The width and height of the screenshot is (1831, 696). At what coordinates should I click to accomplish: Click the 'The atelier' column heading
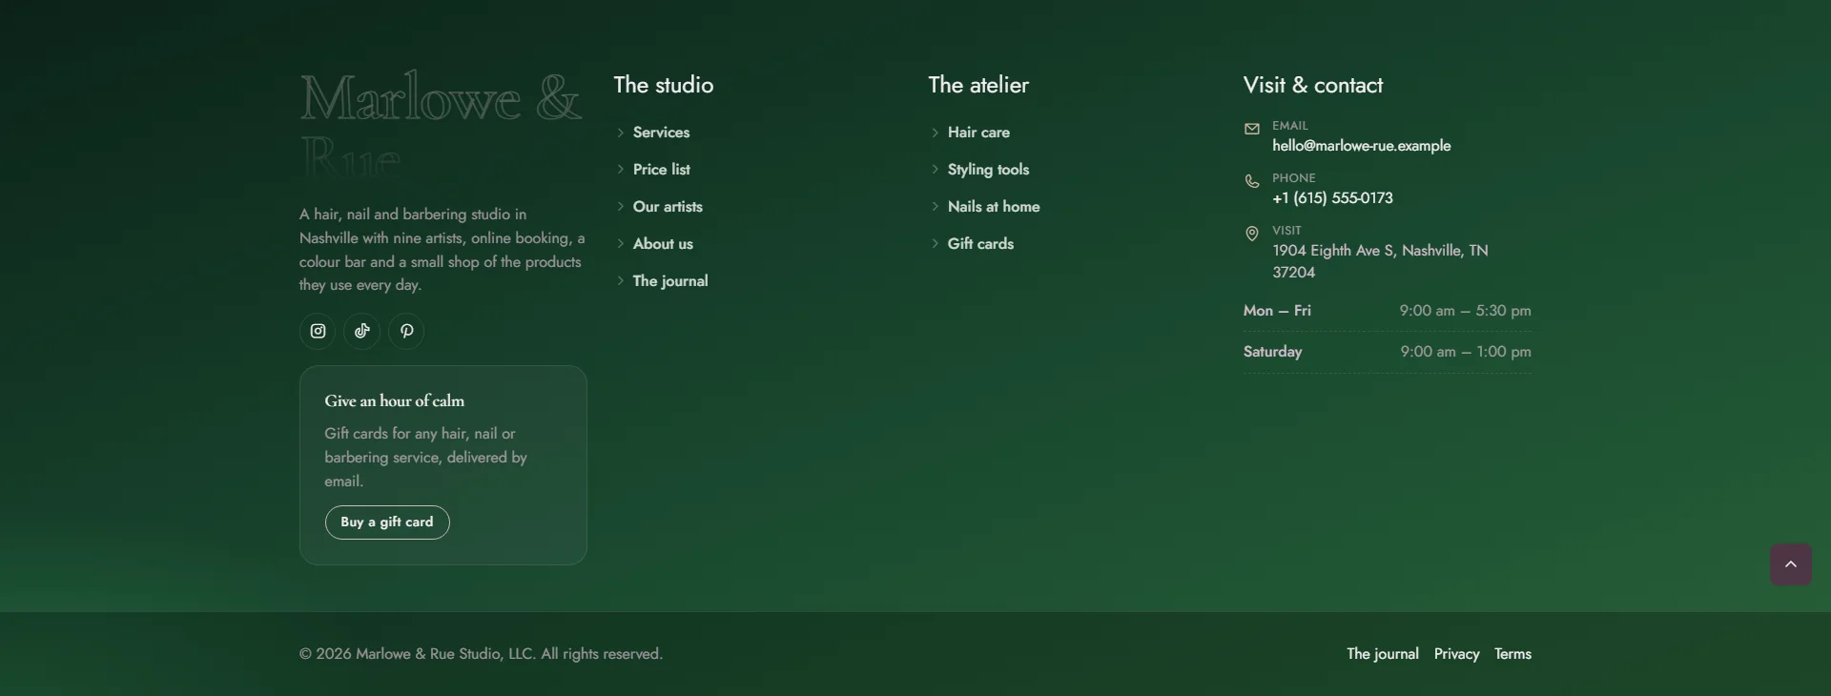pos(978,85)
